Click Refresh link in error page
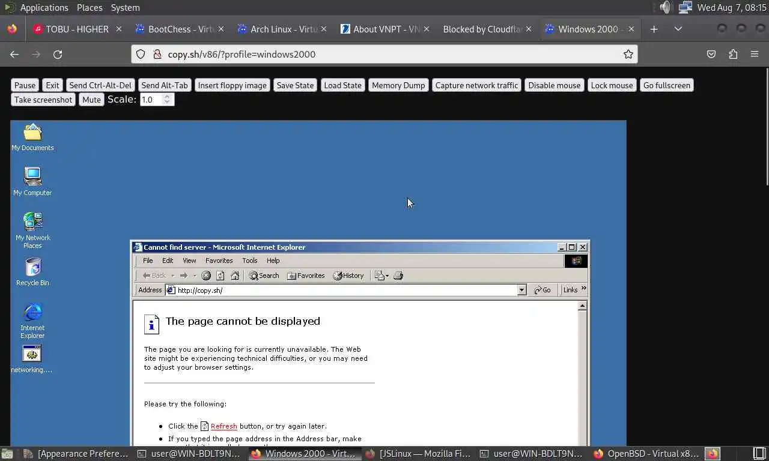Viewport: 769px width, 461px height. click(223, 426)
